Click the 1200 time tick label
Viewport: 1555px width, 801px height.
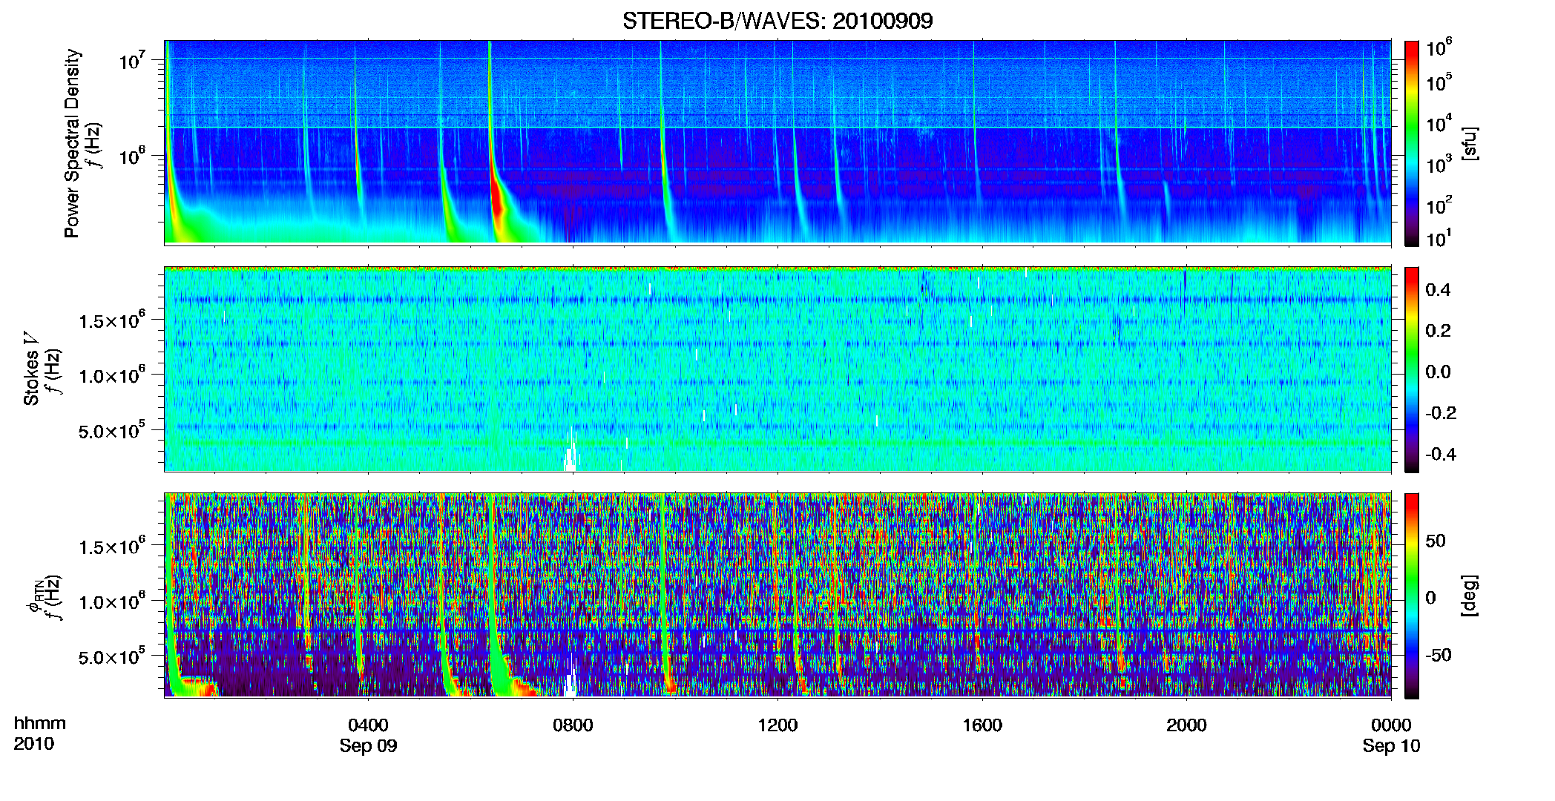pos(777,725)
